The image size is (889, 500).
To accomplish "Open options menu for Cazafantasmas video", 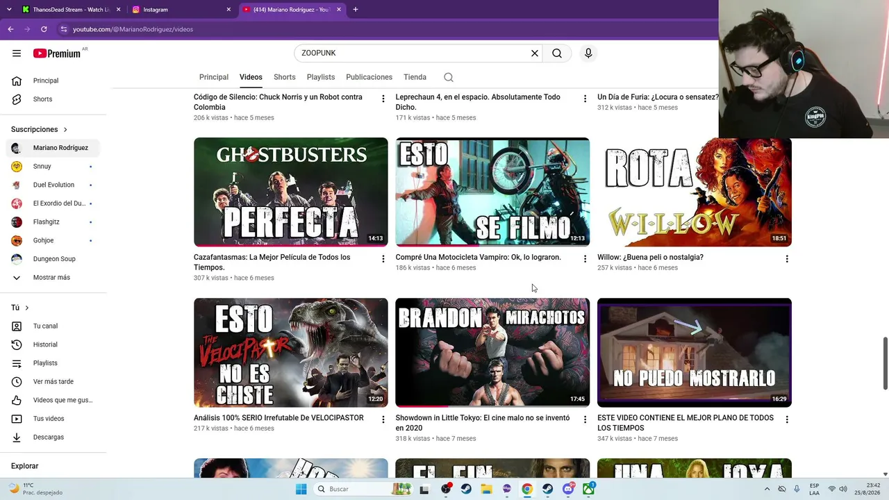I will click(x=383, y=259).
